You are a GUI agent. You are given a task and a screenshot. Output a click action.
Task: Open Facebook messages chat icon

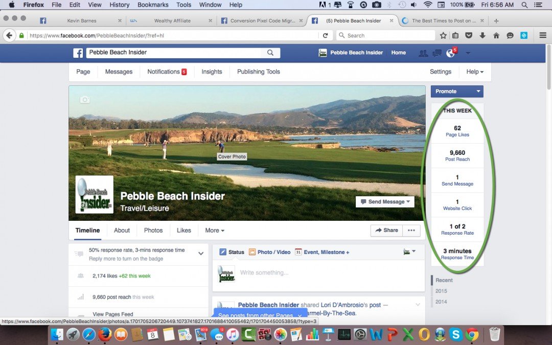[437, 53]
